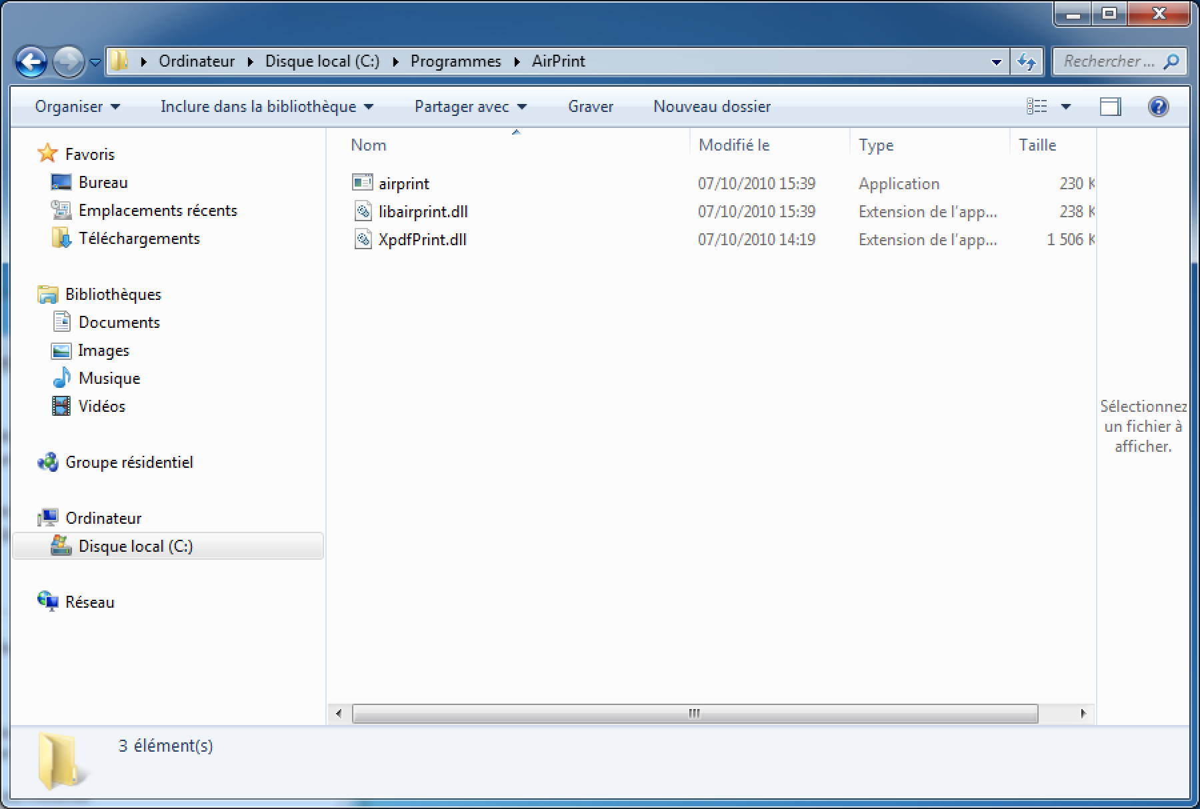
Task: Open Inclure dans la bibliothèque menu
Action: (x=267, y=107)
